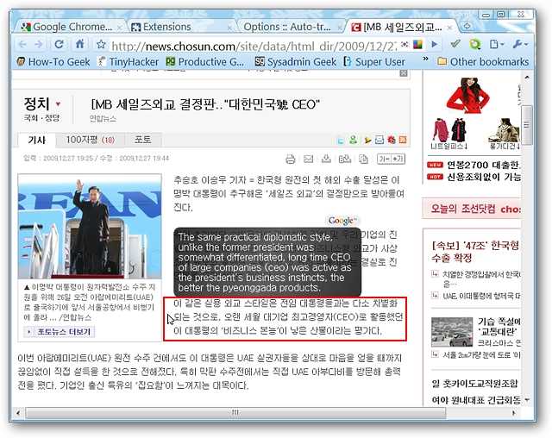Screen dimensions: 552x438
Task: Open a new tab with the plus button
Action: (x=467, y=26)
